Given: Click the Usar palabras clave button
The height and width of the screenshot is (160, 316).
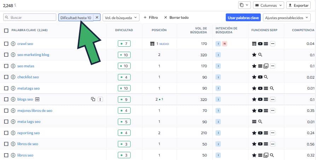Looking at the screenshot, I should [243, 17].
